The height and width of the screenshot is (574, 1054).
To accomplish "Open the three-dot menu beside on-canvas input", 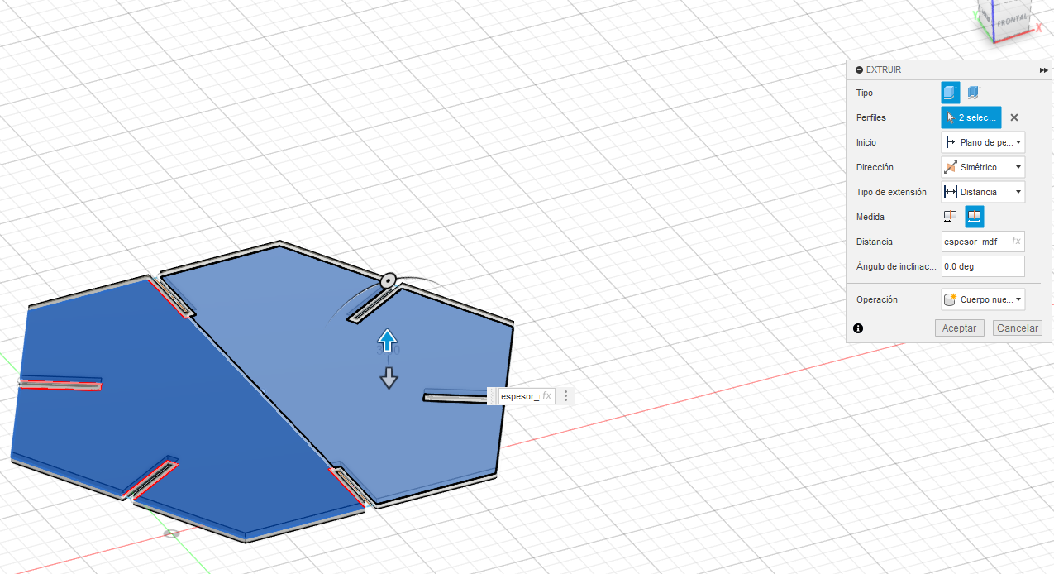I will 566,396.
